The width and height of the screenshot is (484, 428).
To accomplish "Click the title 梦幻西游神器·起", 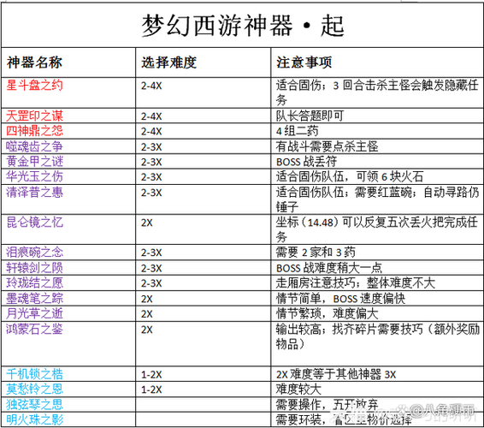I will pos(243,26).
